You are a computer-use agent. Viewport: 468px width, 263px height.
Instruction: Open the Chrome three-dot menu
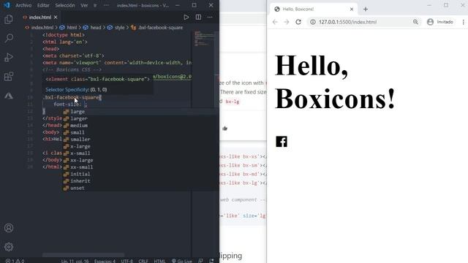click(x=463, y=22)
